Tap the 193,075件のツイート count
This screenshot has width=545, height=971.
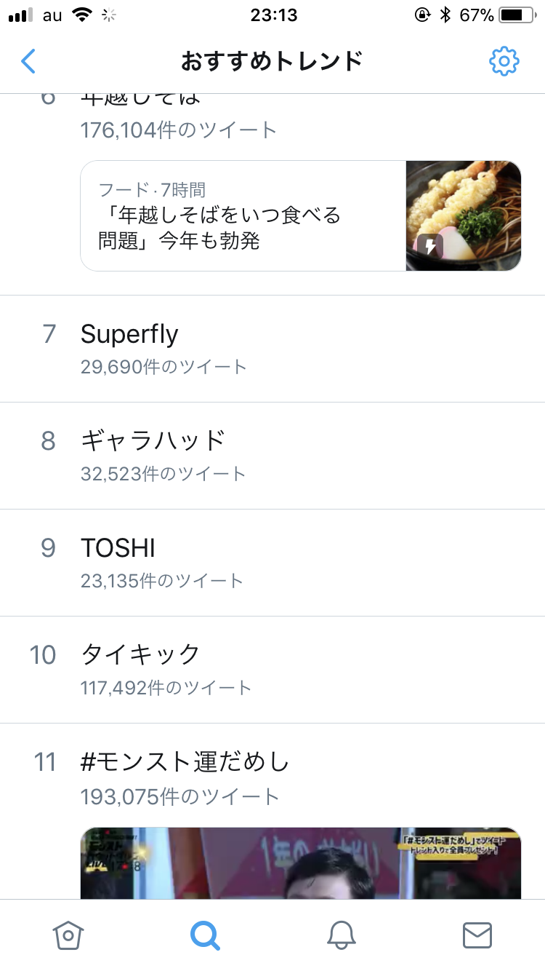180,796
